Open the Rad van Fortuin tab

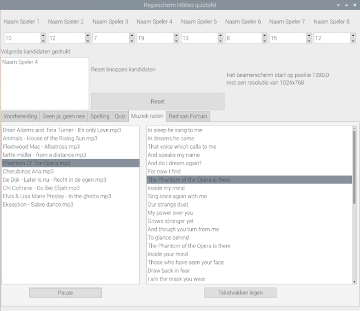(188, 116)
